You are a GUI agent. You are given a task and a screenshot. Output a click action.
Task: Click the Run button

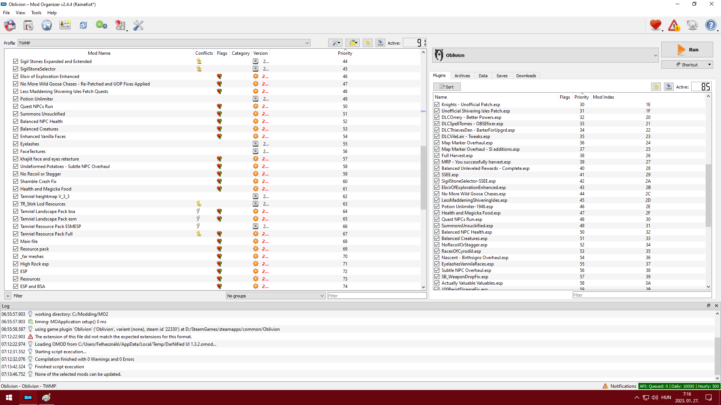(687, 49)
